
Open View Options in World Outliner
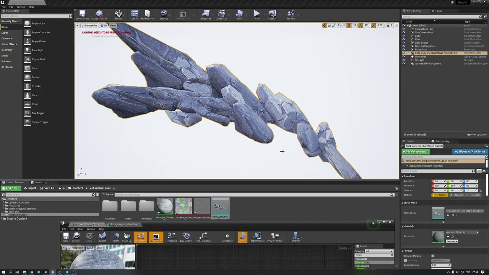(x=477, y=134)
